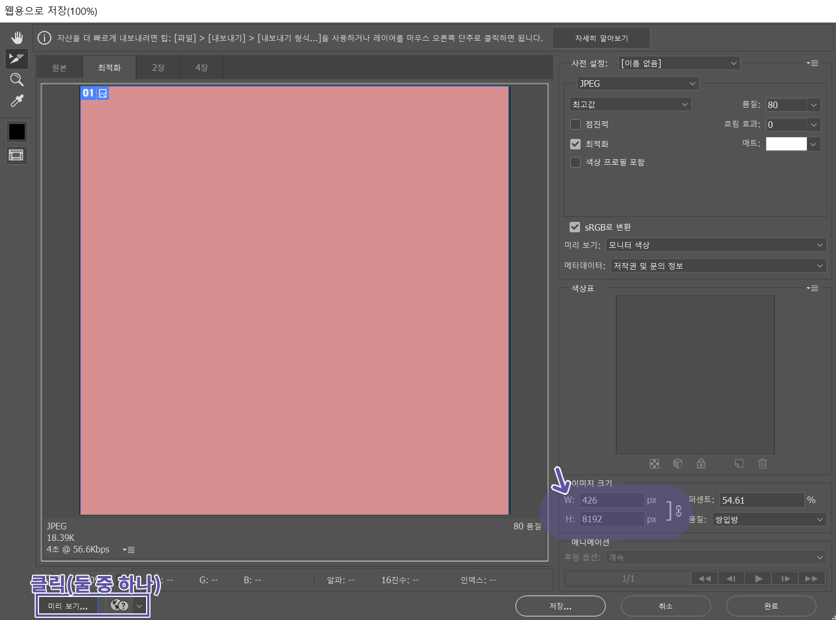Toggle slices visibility icon

[x=17, y=155]
